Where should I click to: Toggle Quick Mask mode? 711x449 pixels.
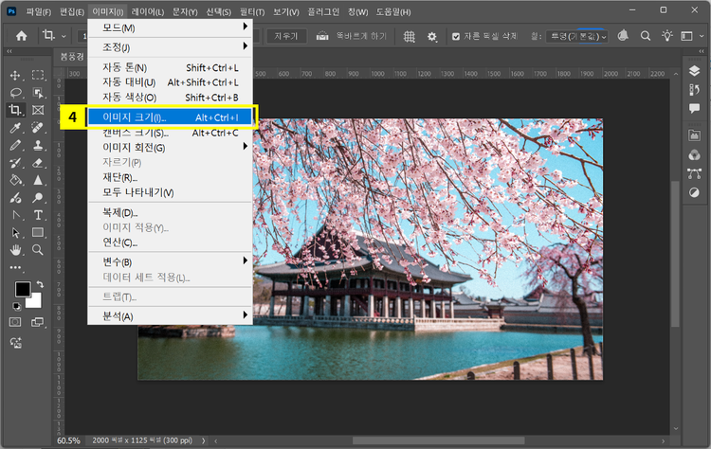click(x=16, y=322)
